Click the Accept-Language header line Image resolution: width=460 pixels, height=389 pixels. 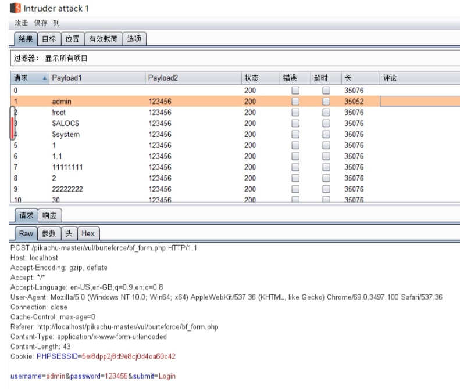pos(87,287)
